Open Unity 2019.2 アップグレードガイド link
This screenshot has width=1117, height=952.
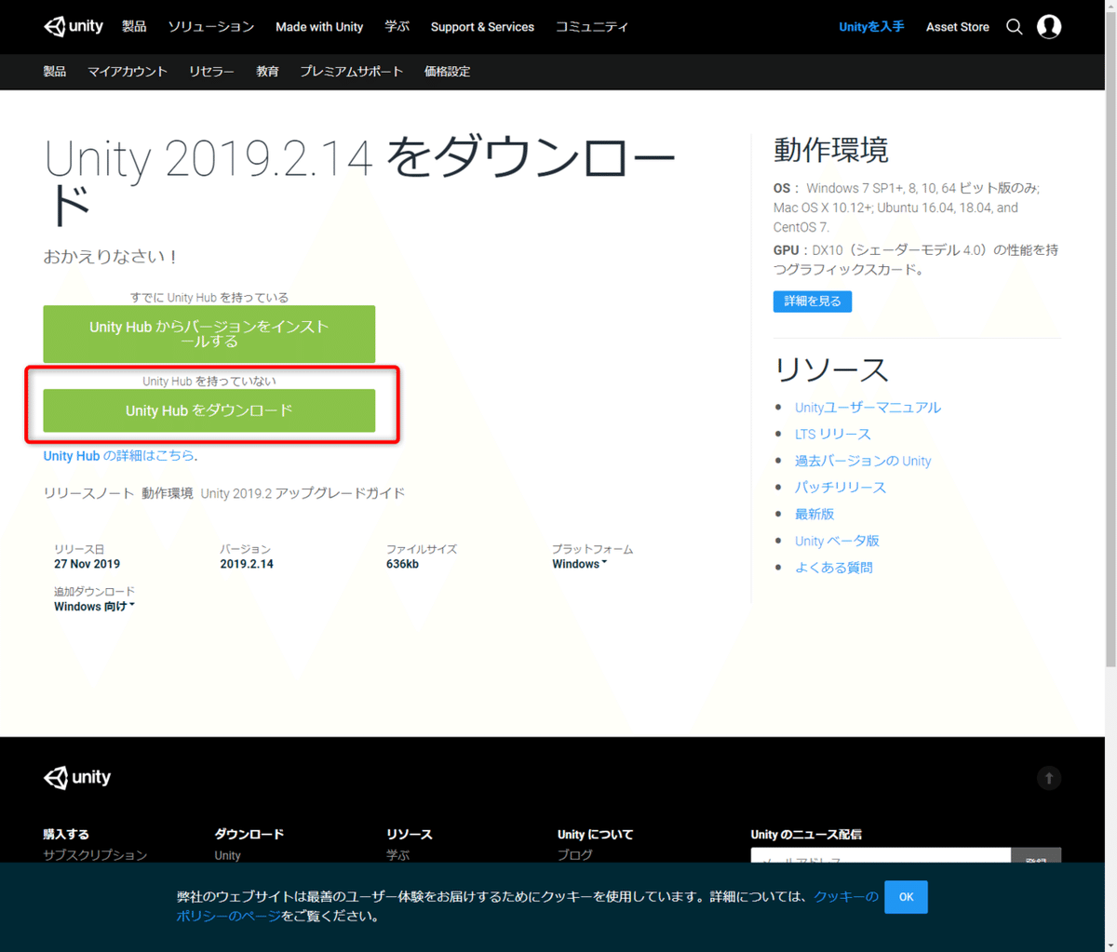pos(303,493)
